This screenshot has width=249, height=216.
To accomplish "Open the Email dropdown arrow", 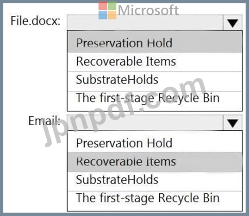I will tap(233, 123).
